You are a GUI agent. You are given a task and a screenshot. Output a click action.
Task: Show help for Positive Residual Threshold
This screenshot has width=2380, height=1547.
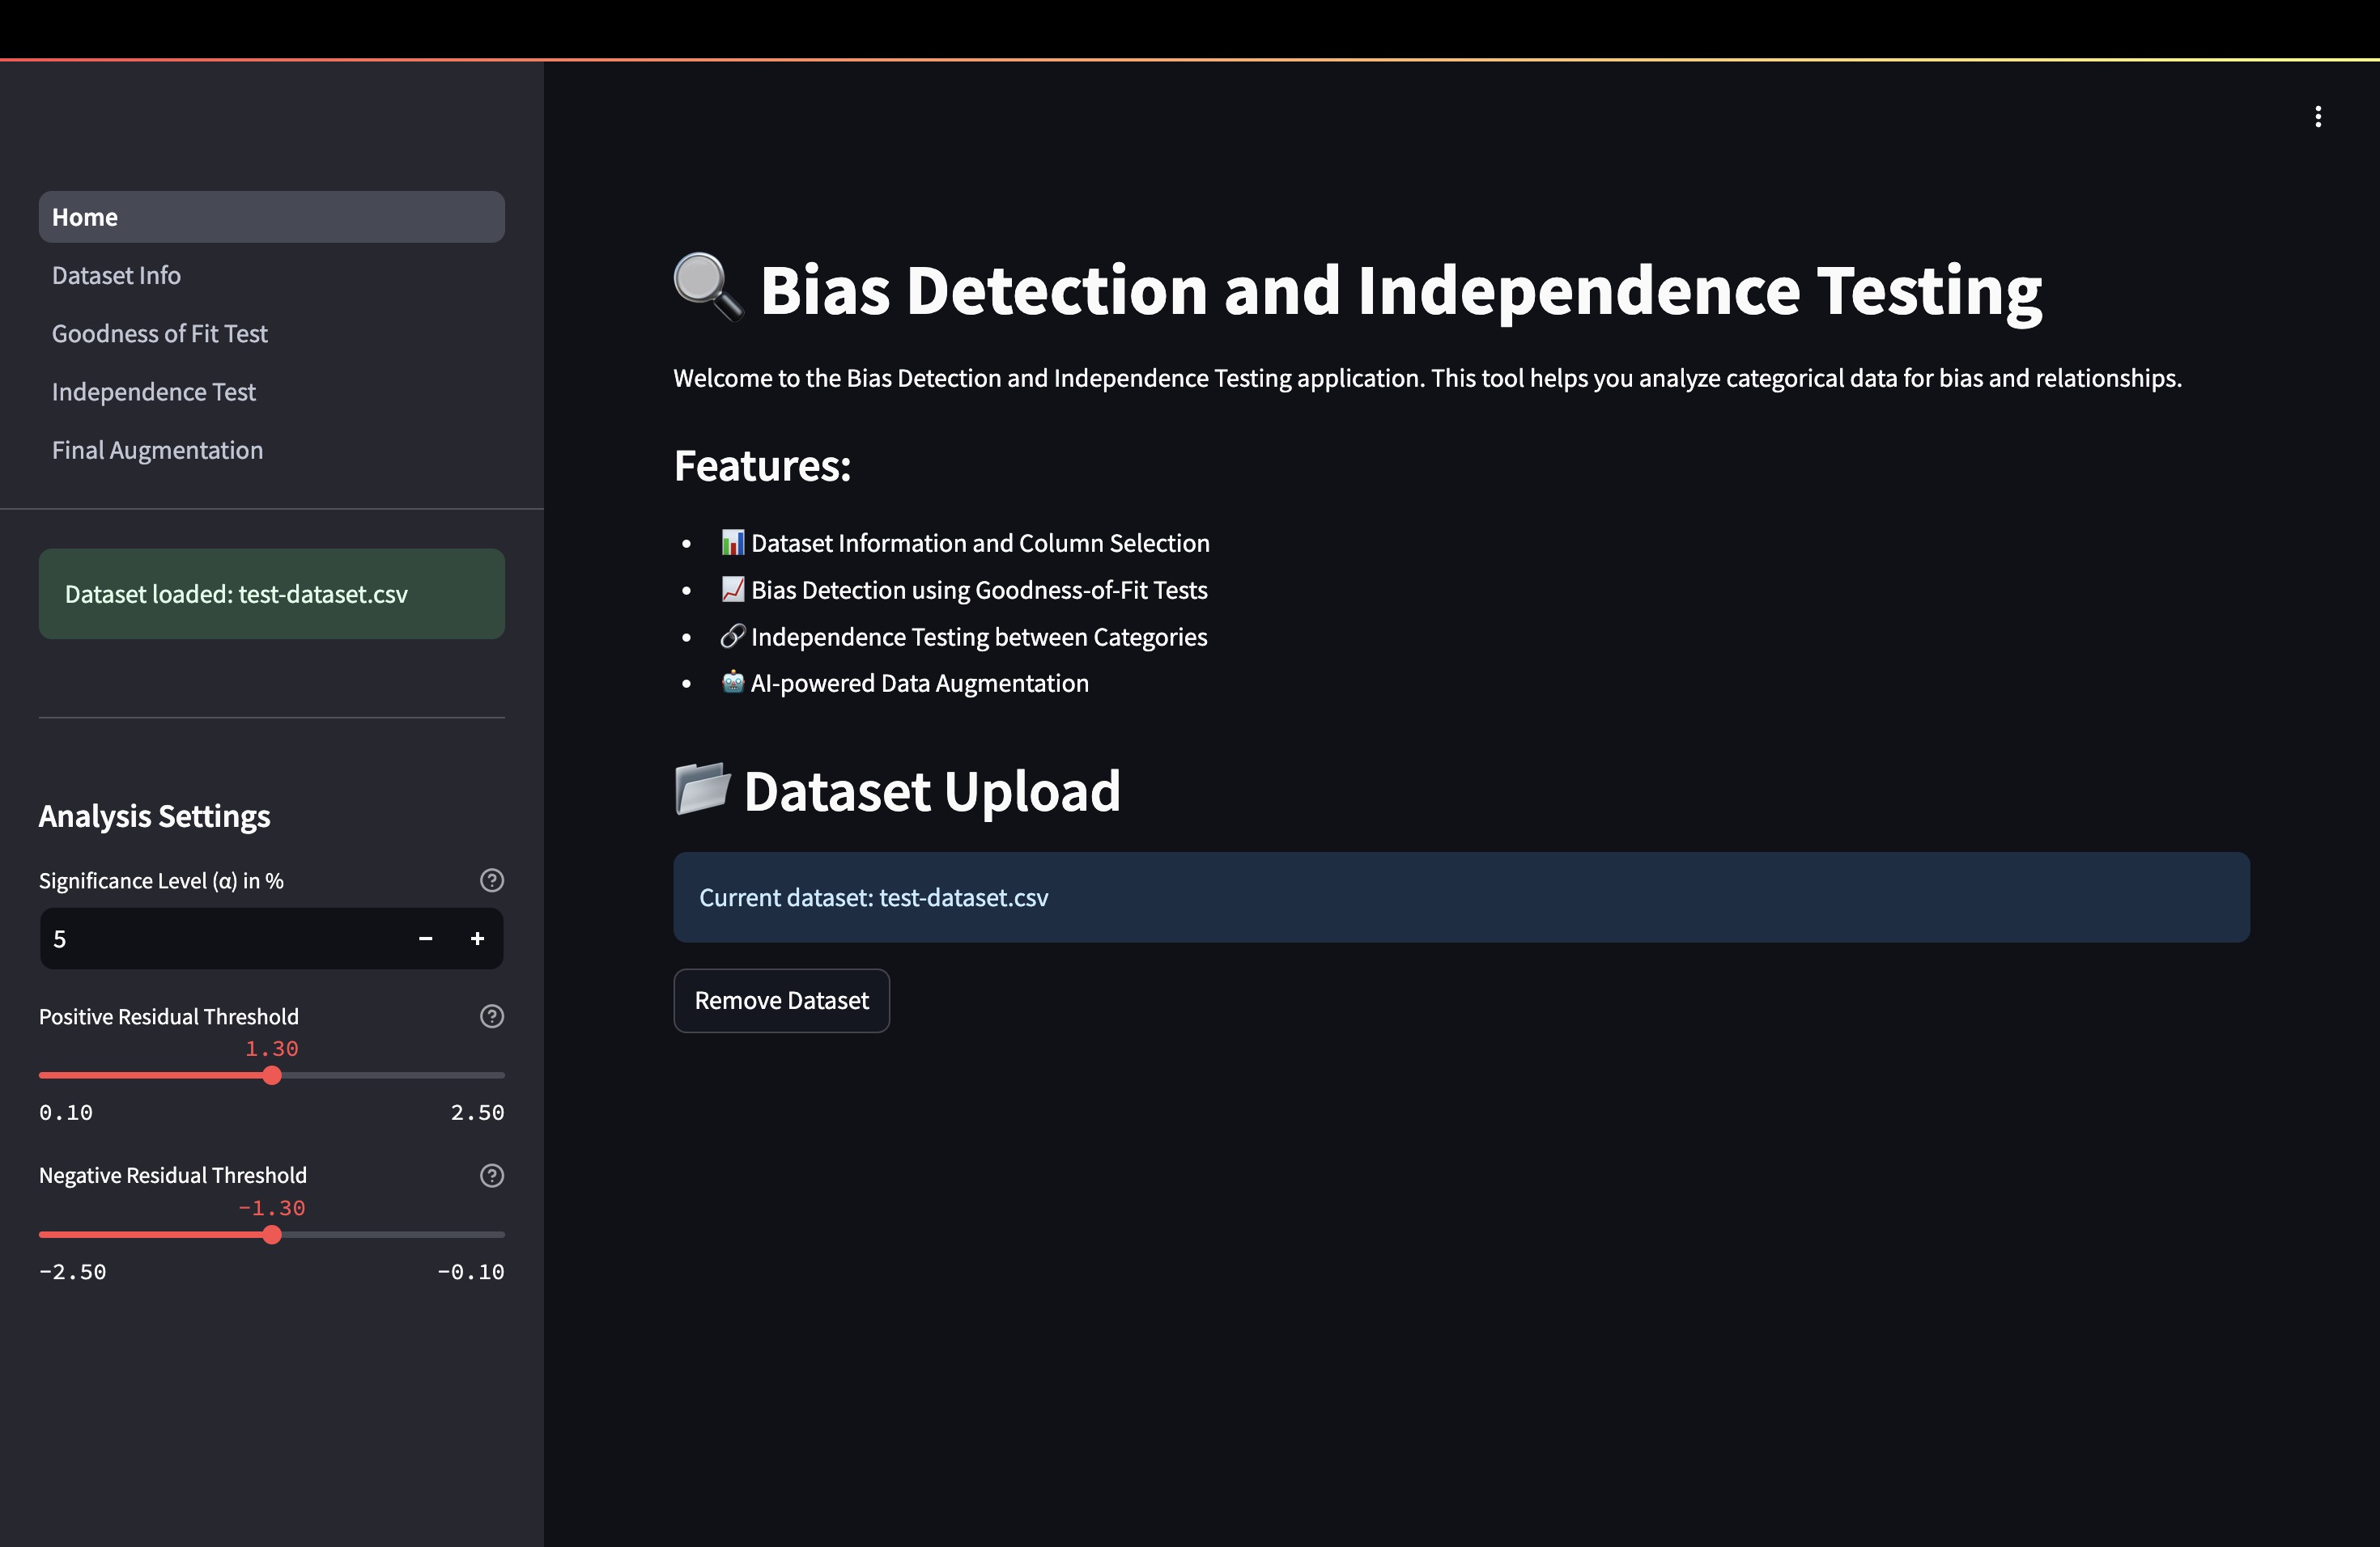click(x=491, y=1016)
